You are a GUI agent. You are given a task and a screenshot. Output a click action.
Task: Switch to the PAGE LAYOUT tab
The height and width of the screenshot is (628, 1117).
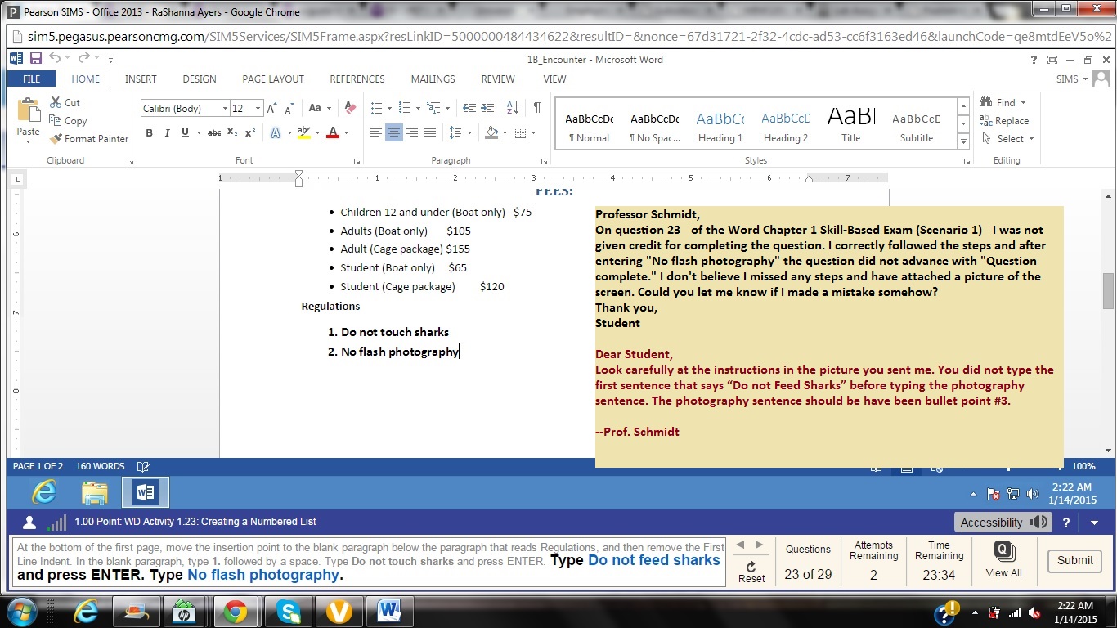[272, 79]
